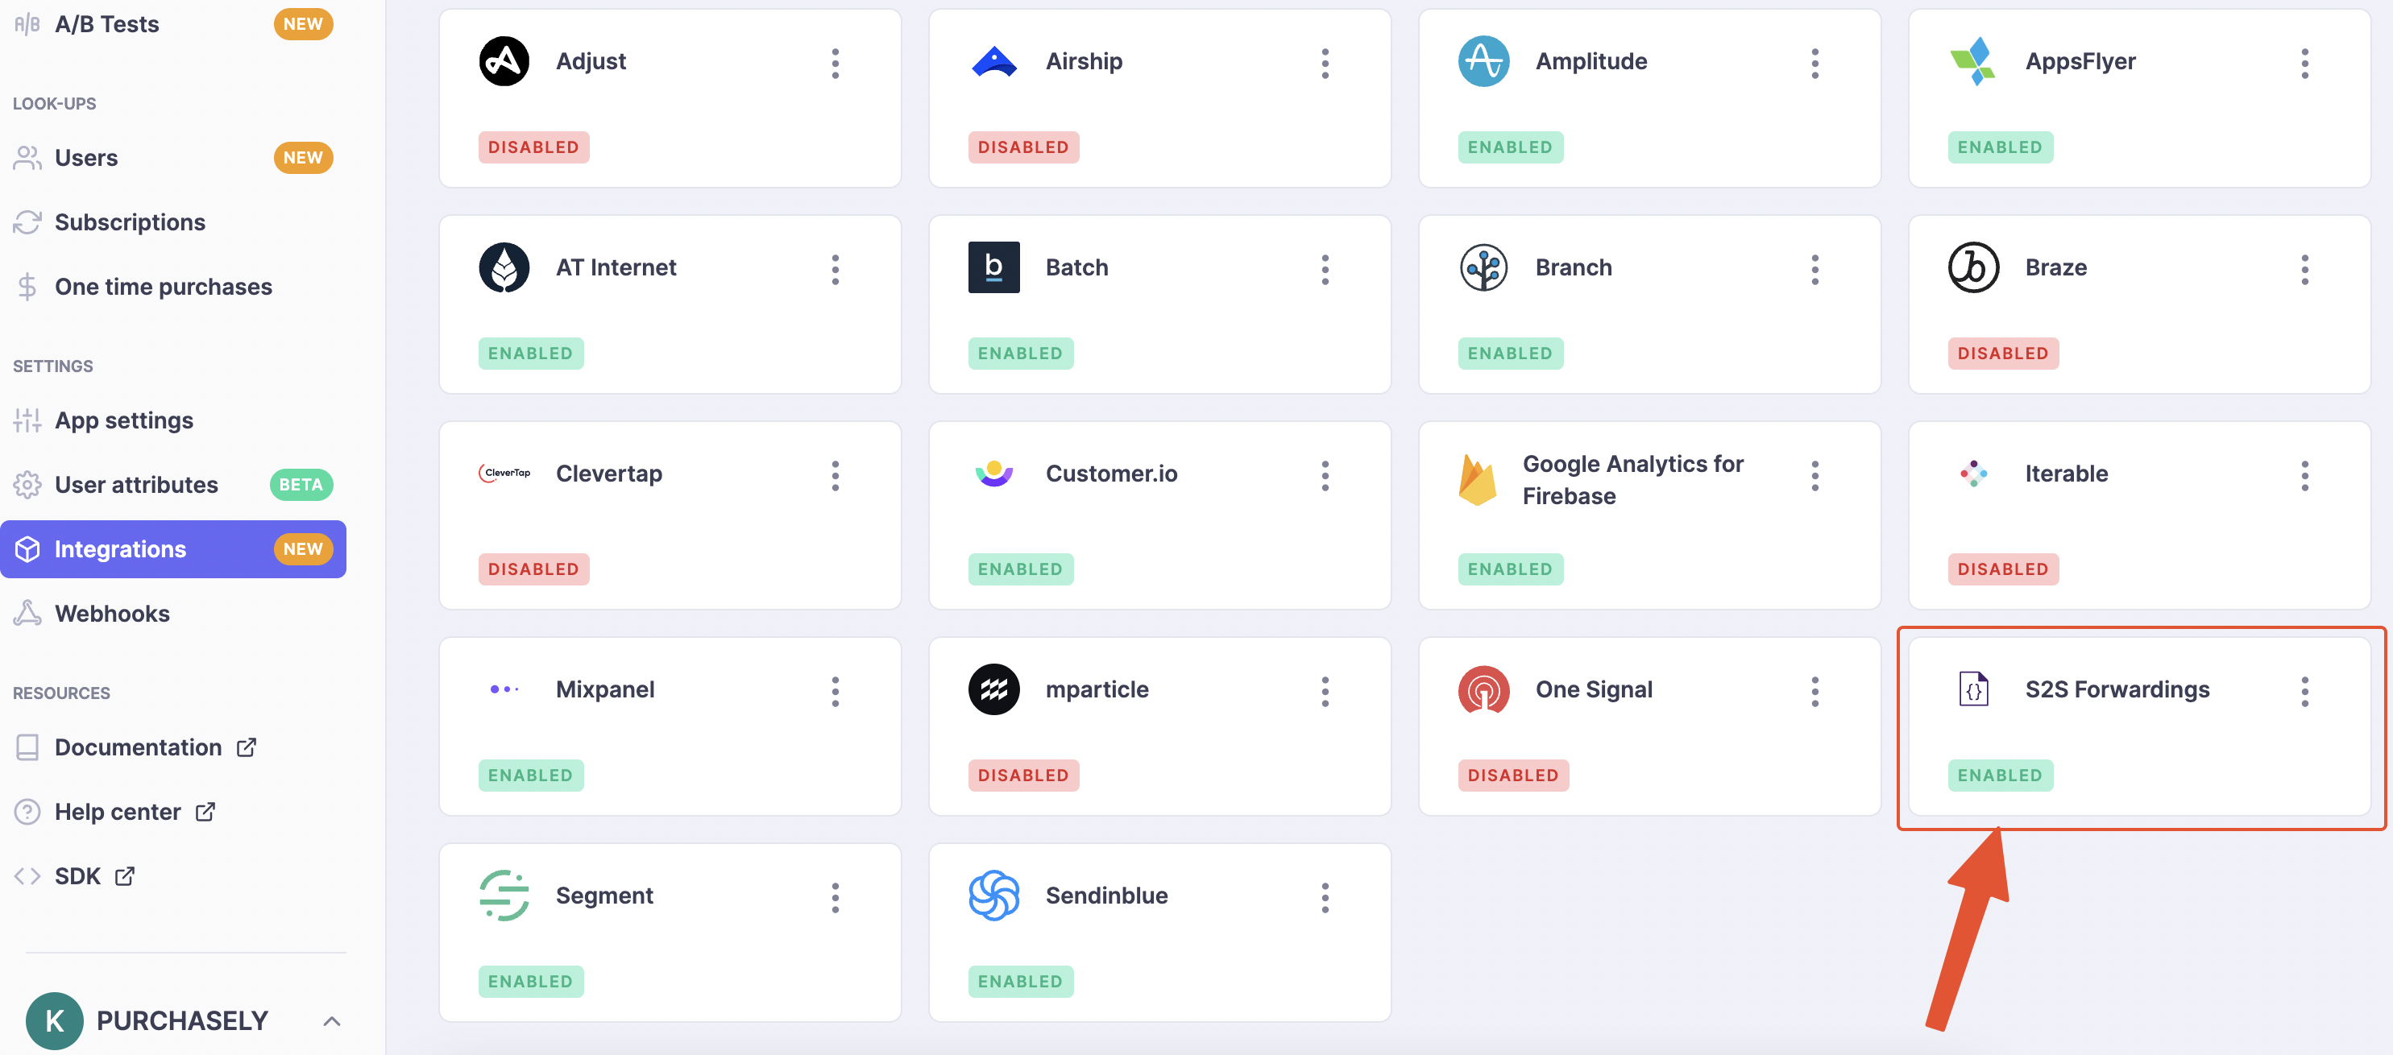Click the Braze logo icon
This screenshot has height=1055, width=2393.
1972,267
